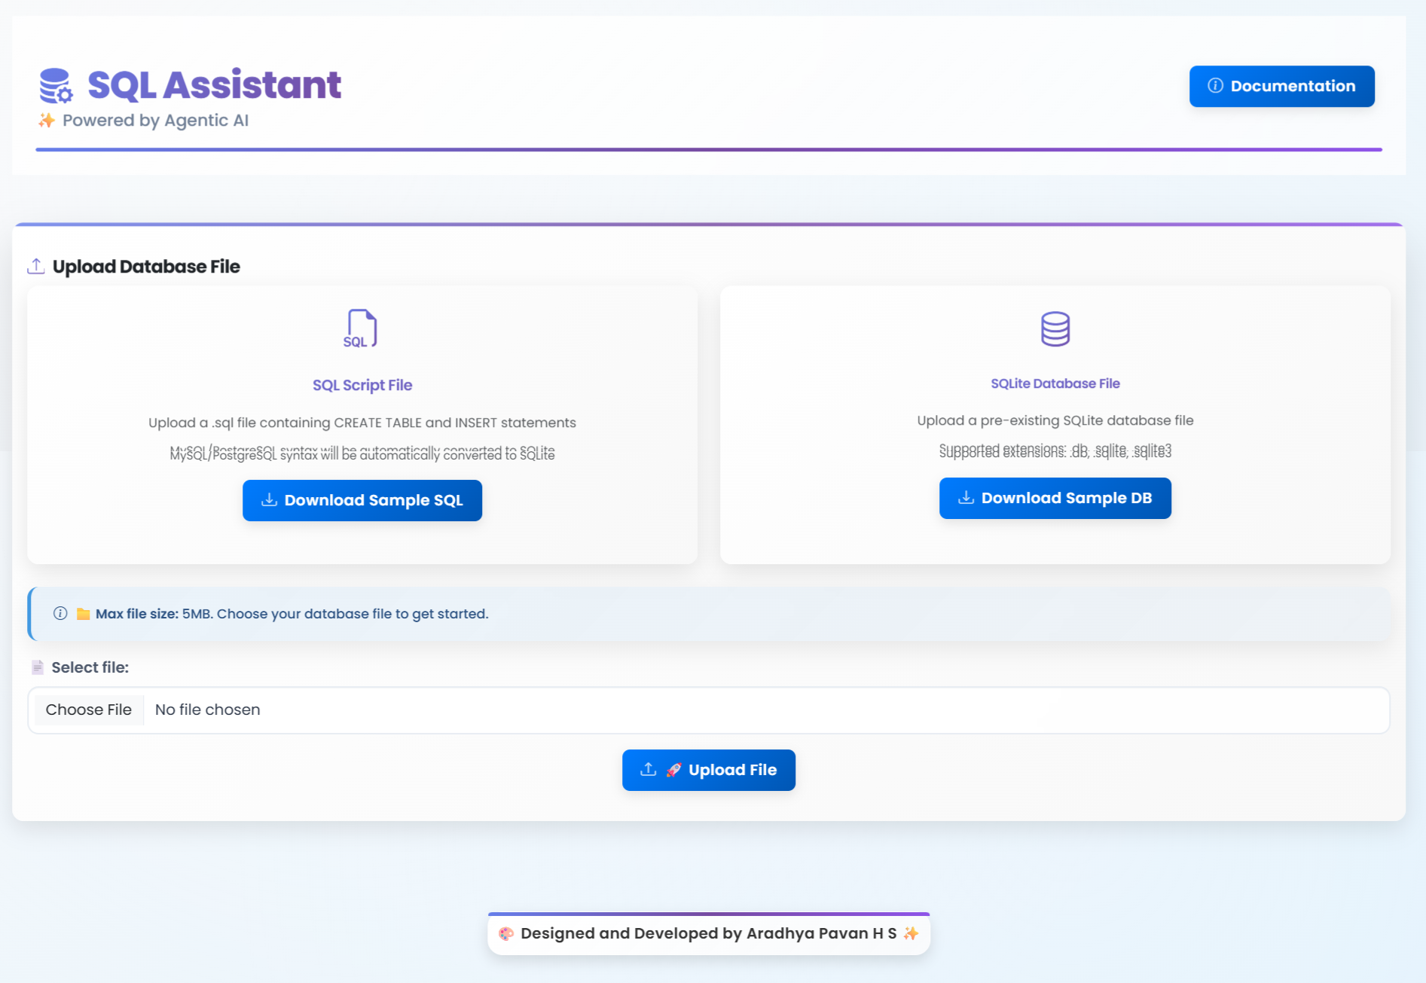Click the document icon beside Select file
This screenshot has height=983, width=1426.
pos(38,667)
